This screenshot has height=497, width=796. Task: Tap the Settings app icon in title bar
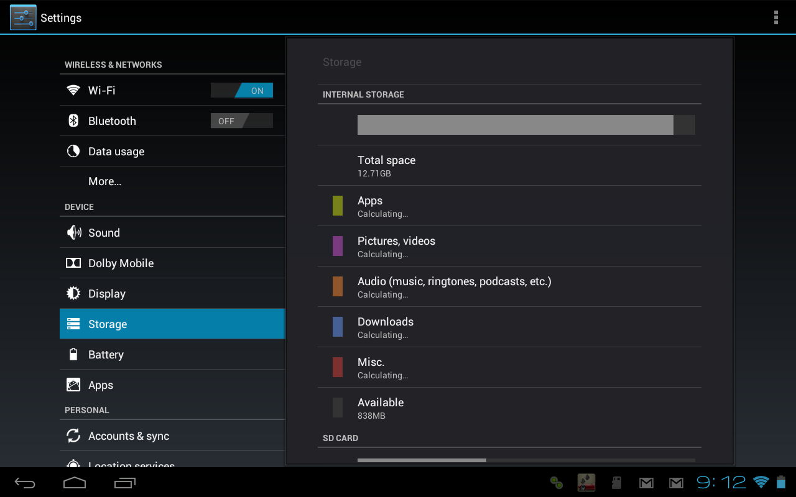click(x=23, y=17)
